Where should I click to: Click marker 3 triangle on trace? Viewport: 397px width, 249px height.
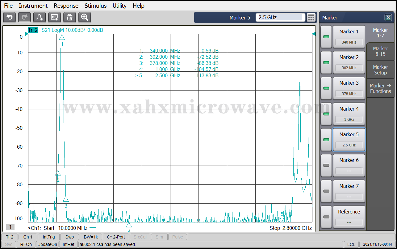[66, 199]
